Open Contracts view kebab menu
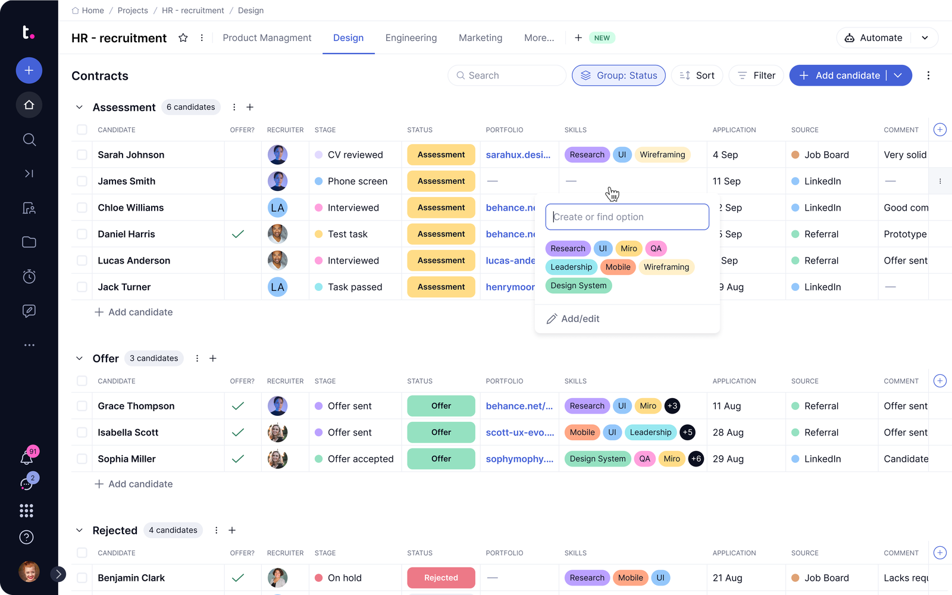The image size is (952, 595). coord(928,76)
